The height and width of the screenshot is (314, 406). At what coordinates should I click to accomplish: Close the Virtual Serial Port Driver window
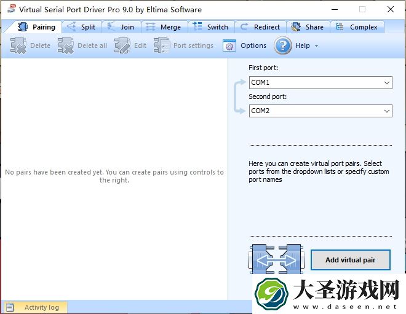[390, 10]
